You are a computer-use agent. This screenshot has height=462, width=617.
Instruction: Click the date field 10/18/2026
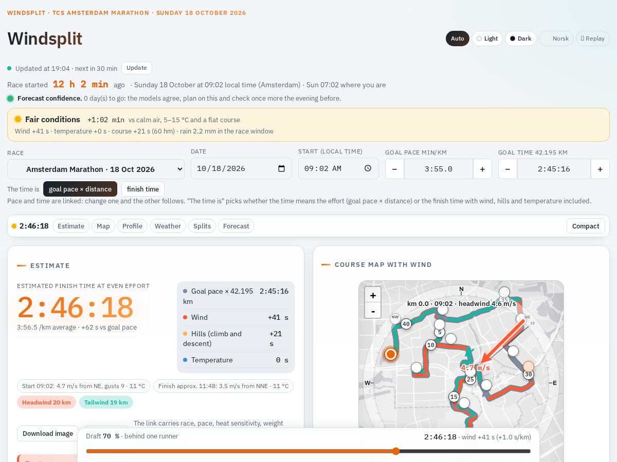point(241,168)
